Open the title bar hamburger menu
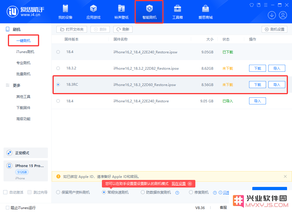The height and width of the screenshot is (212, 292). point(266,5)
